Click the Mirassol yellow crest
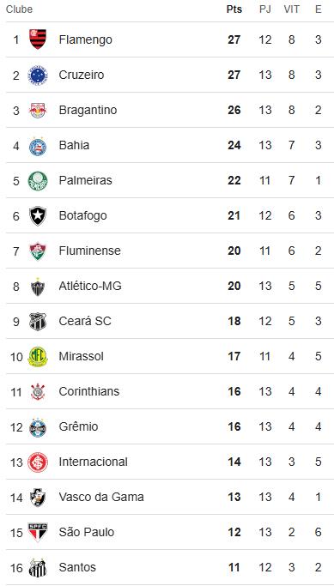 [38, 357]
